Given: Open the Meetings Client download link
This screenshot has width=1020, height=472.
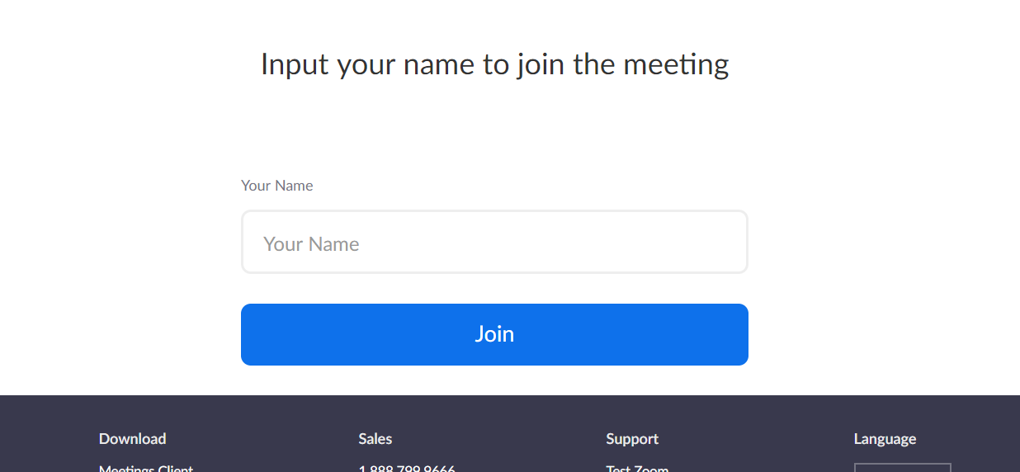Looking at the screenshot, I should (x=146, y=469).
